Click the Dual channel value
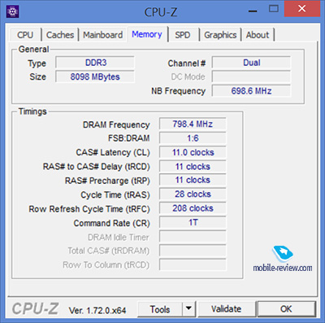The image size is (325, 323). [x=251, y=63]
